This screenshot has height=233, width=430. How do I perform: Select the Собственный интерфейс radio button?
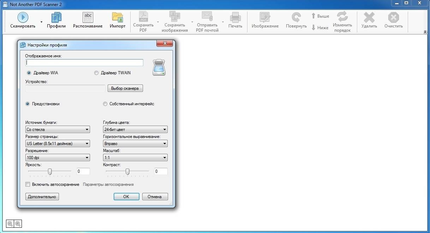105,104
